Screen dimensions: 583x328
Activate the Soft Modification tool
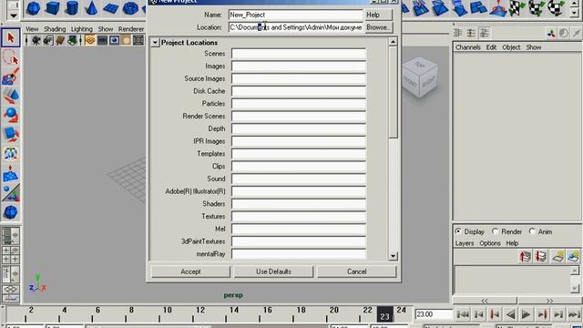pyautogui.click(x=11, y=174)
